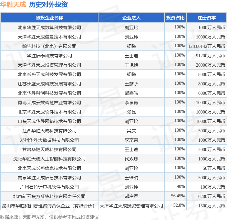This screenshot has height=220, width=227.
Task: Click 郑州华胜大数据科技有限公司 company name
Action: pyautogui.click(x=49, y=140)
